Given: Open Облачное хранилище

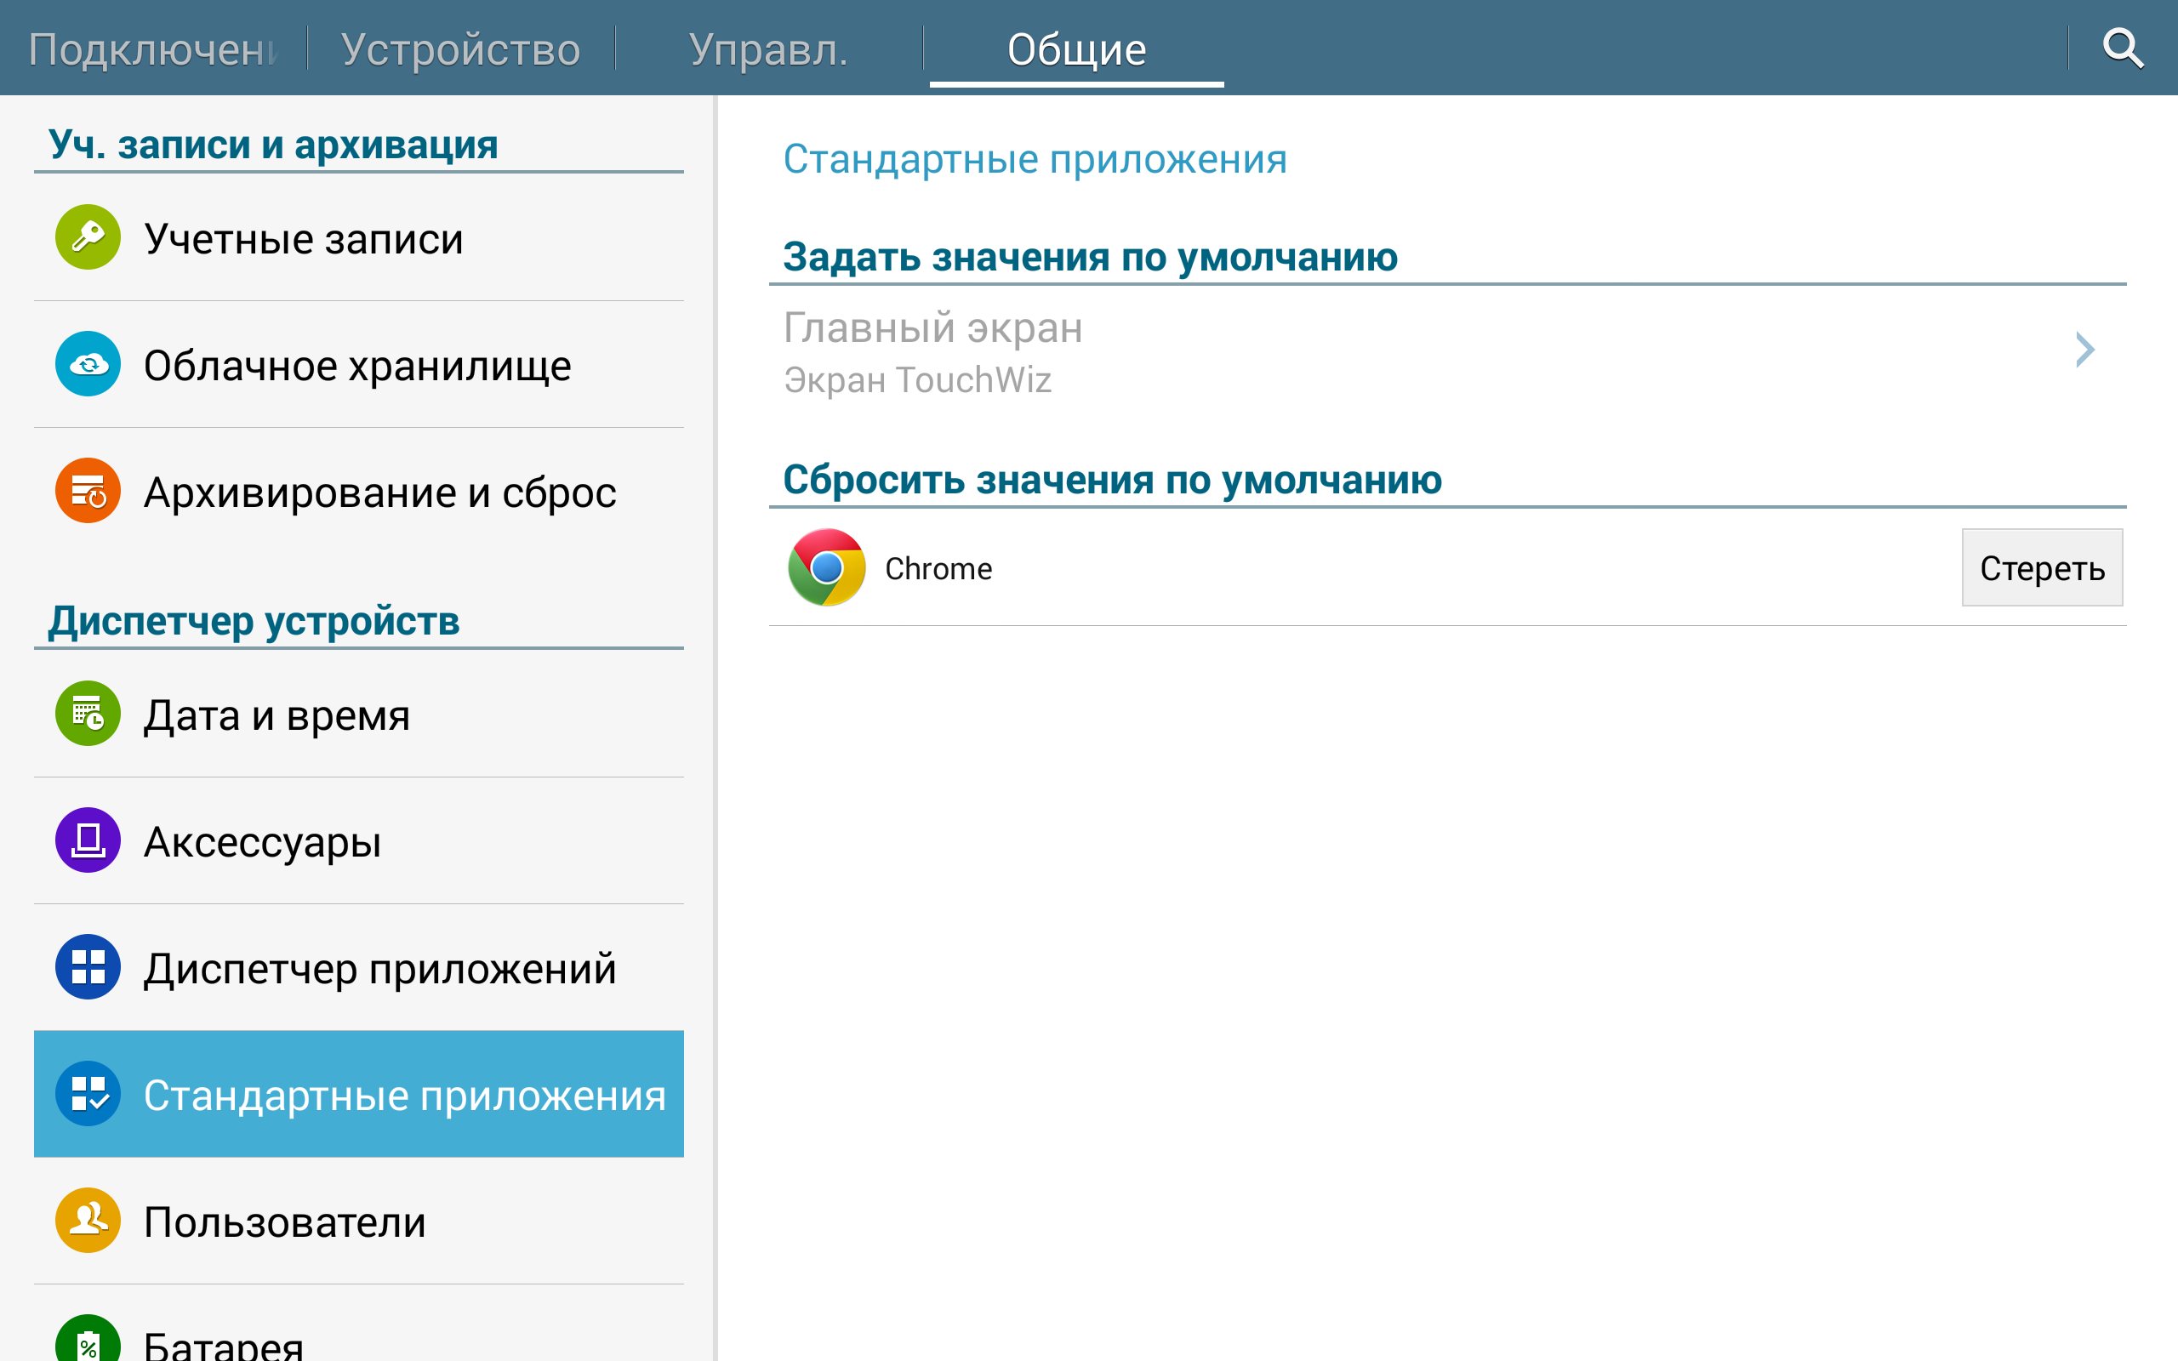Looking at the screenshot, I should (x=359, y=365).
